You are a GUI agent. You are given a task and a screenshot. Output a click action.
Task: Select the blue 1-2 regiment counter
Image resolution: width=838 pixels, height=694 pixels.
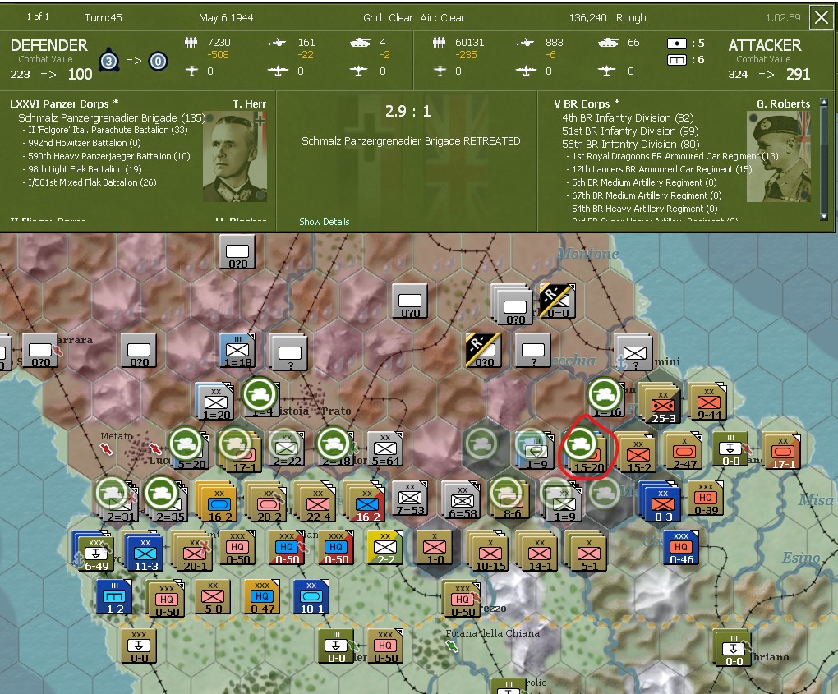coord(114,597)
